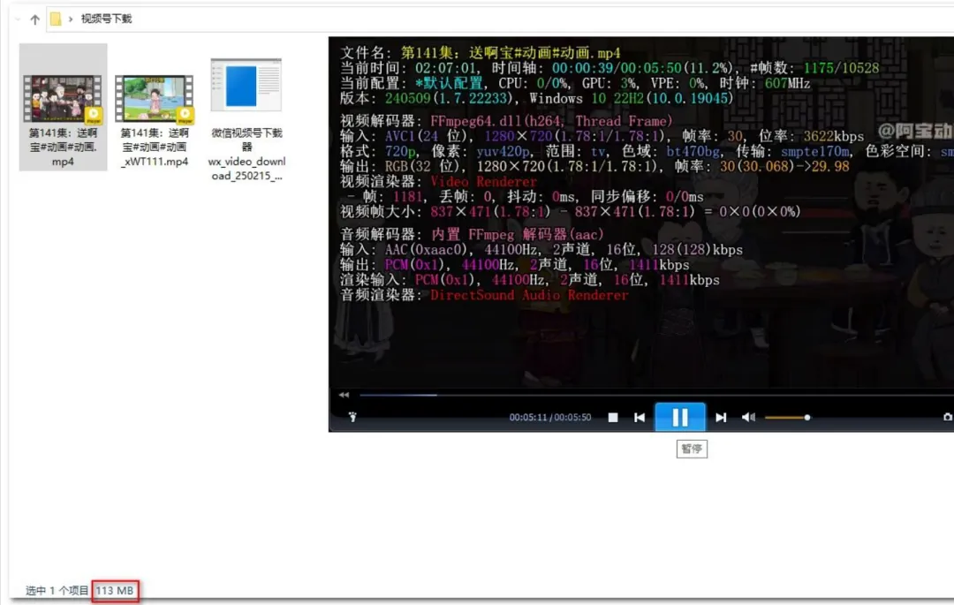Image resolution: width=954 pixels, height=605 pixels.
Task: Click the folder icon in the address bar
Action: pyautogui.click(x=56, y=19)
